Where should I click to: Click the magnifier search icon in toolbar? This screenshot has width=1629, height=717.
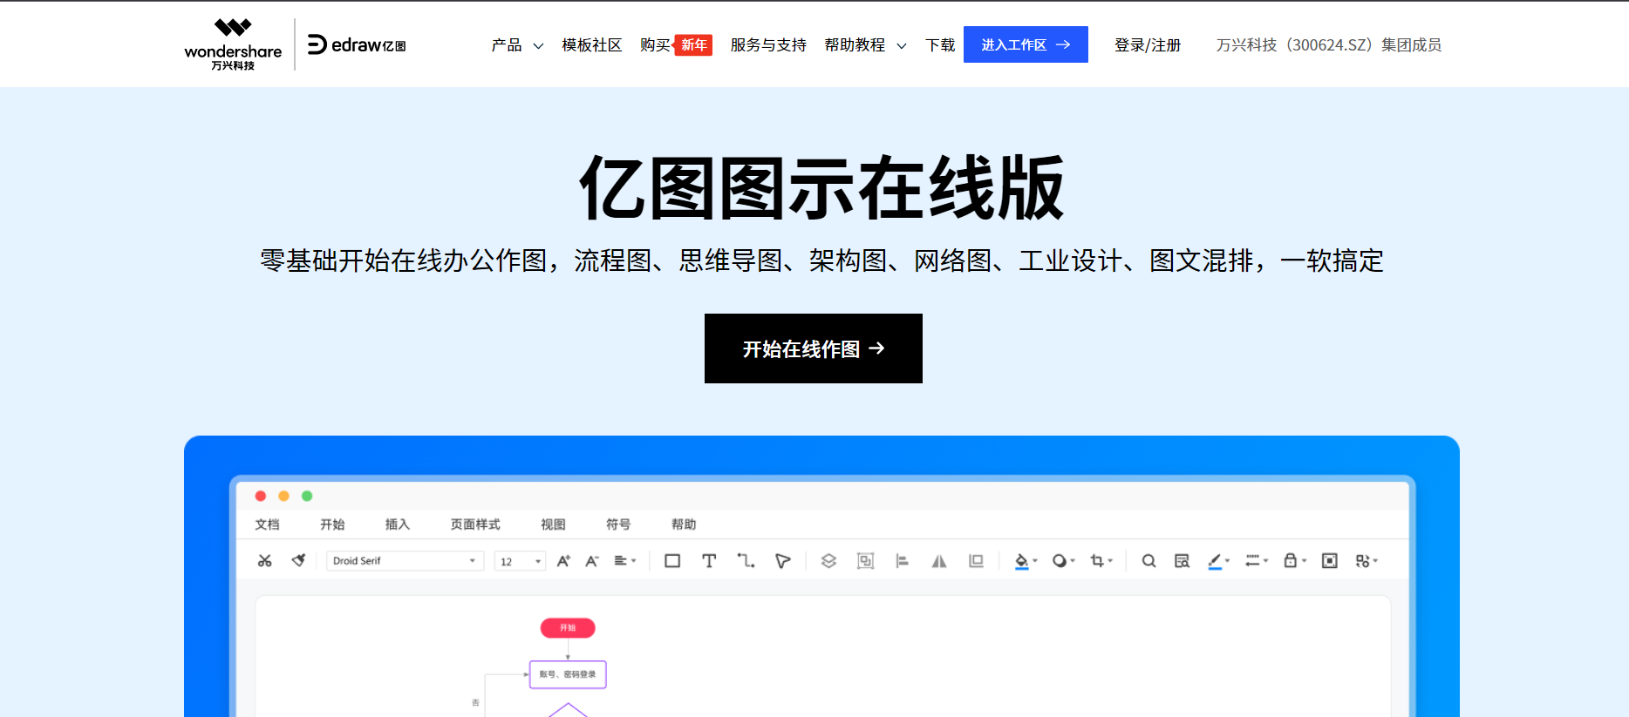[x=1148, y=561]
